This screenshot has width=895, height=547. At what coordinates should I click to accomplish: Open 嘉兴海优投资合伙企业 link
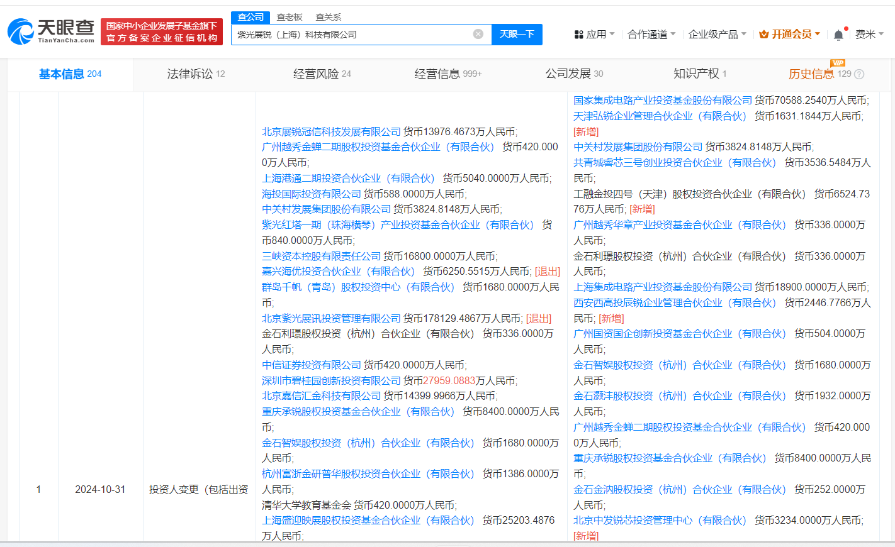tap(338, 272)
